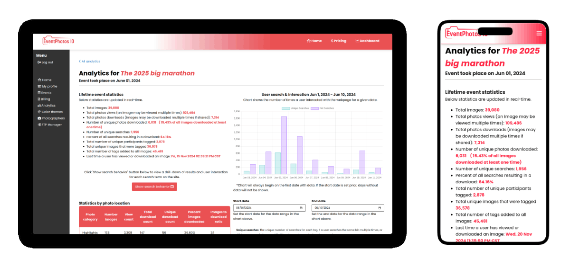This screenshot has width=570, height=267.
Task: Click the Percent images downloaded column header
Action: pyautogui.click(x=194, y=216)
